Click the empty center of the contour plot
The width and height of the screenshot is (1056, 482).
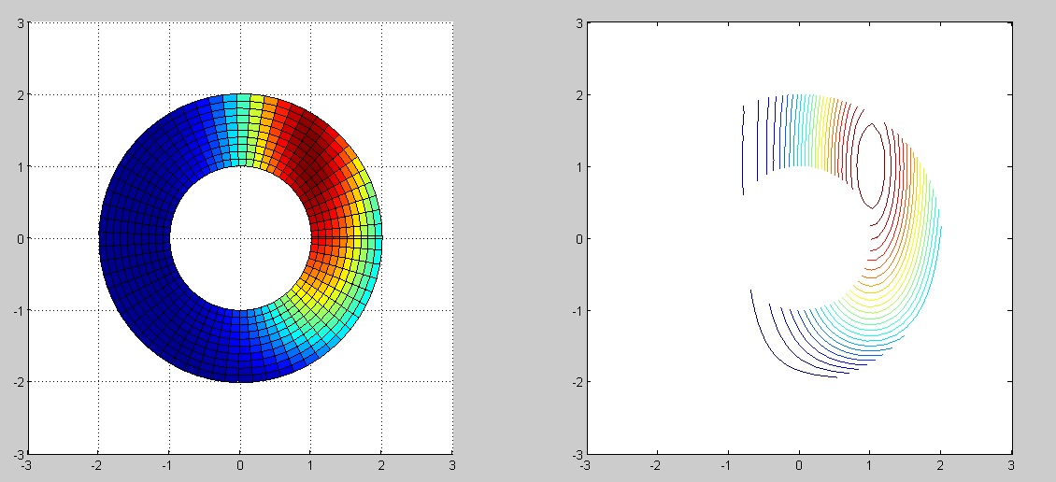tap(799, 238)
